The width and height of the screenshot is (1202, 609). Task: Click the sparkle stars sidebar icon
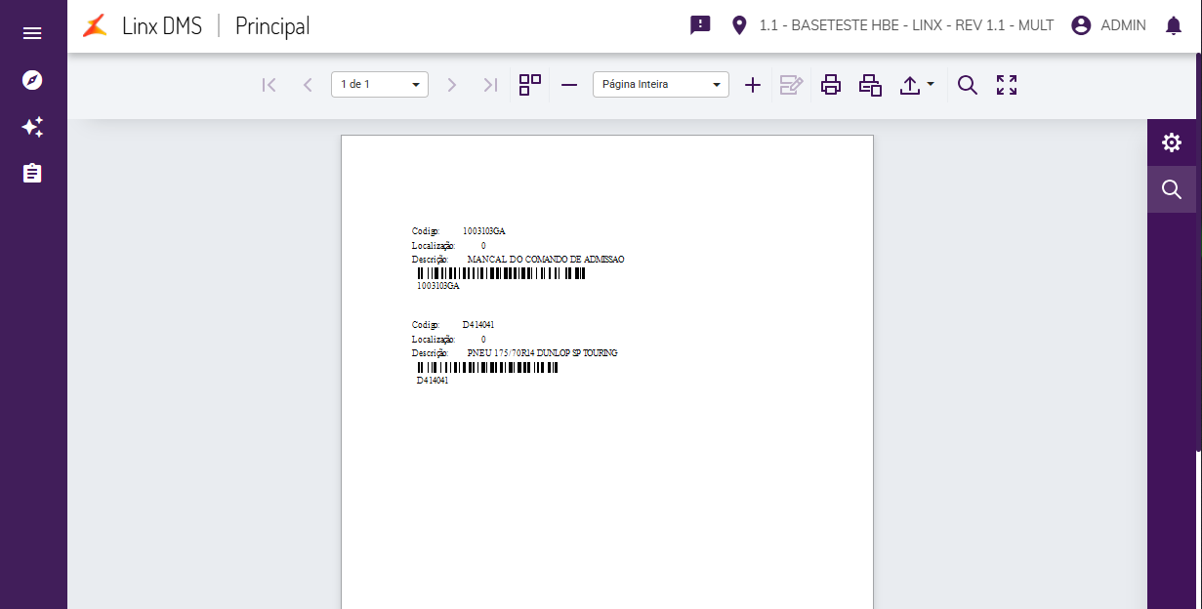click(32, 127)
